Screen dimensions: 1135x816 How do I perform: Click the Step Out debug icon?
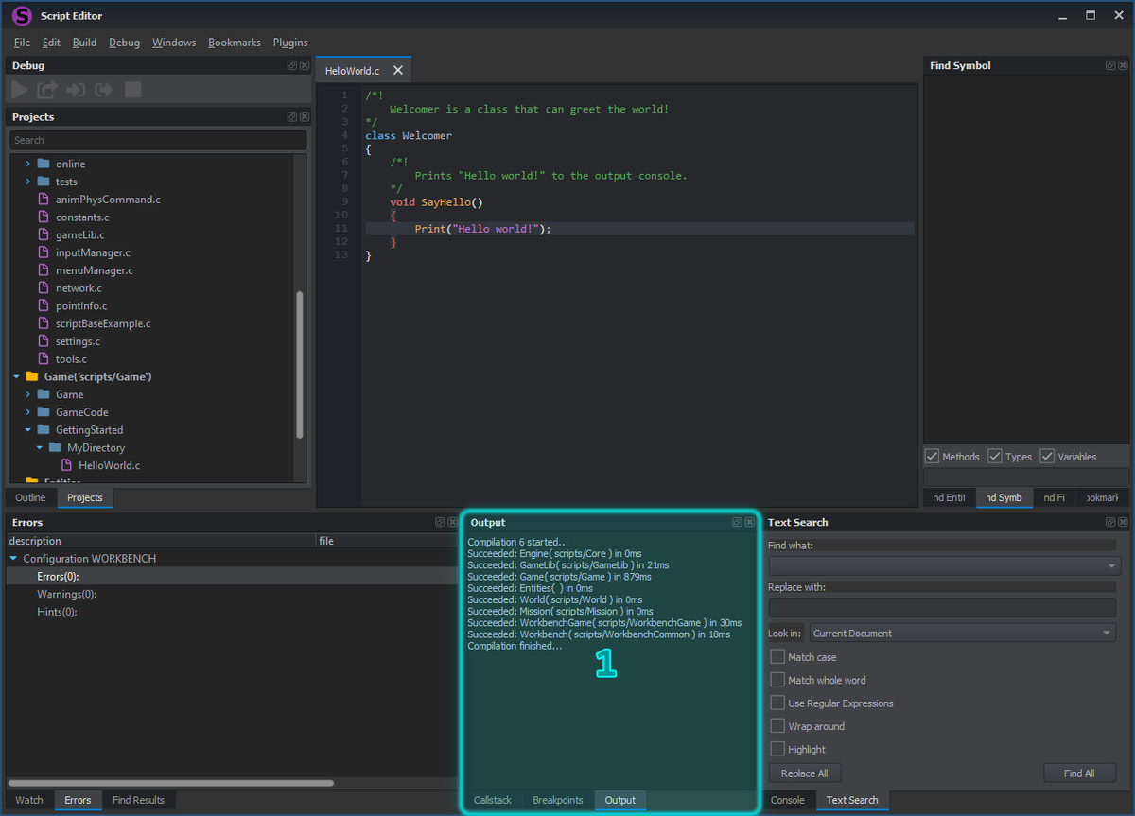(102, 89)
